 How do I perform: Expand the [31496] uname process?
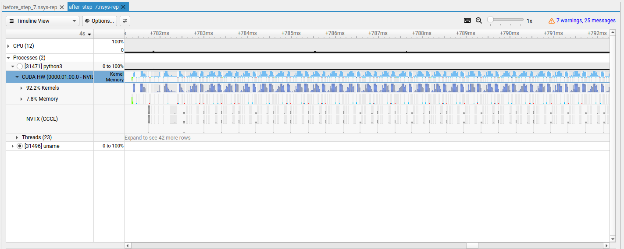click(x=13, y=146)
